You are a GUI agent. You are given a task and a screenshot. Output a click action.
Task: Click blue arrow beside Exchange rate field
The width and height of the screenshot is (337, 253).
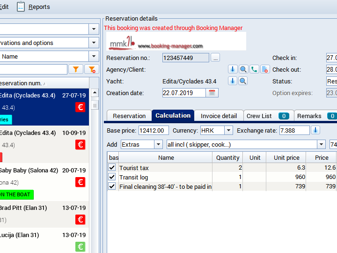click(316, 130)
